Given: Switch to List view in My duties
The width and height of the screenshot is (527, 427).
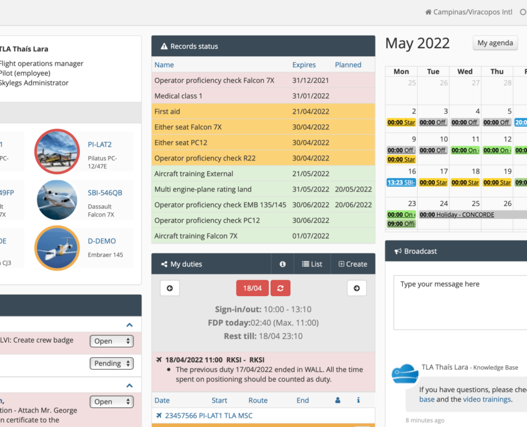Looking at the screenshot, I should (x=312, y=263).
